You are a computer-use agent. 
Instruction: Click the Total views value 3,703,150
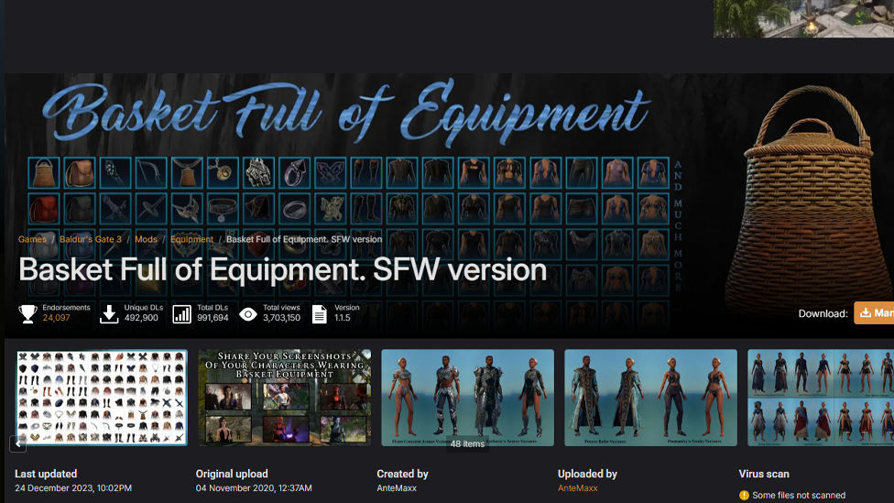281,318
